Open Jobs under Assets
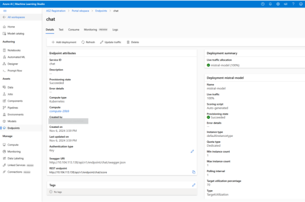305x202 pixels. point(8,94)
